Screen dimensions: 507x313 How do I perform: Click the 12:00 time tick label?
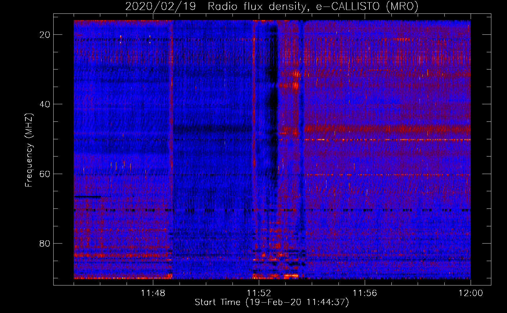(471, 293)
